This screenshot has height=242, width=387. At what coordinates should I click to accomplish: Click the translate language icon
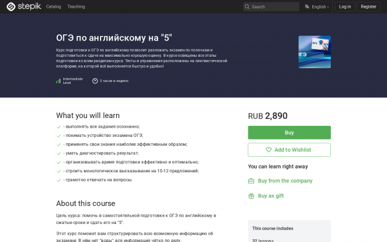(307, 6)
